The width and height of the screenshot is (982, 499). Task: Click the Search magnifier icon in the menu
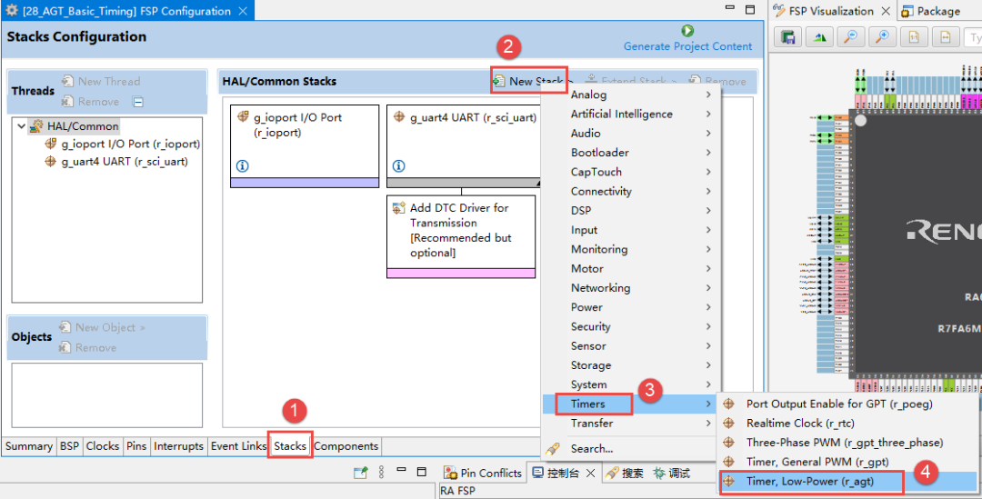(x=553, y=449)
